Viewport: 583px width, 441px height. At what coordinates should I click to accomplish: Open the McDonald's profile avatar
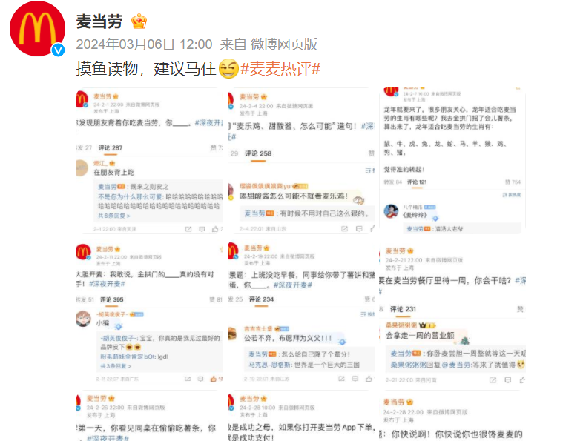click(x=37, y=29)
